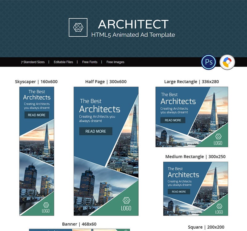The image size is (247, 231).
Task: Click 'The Best' text in Skyscraper ad
Action: 37,91
